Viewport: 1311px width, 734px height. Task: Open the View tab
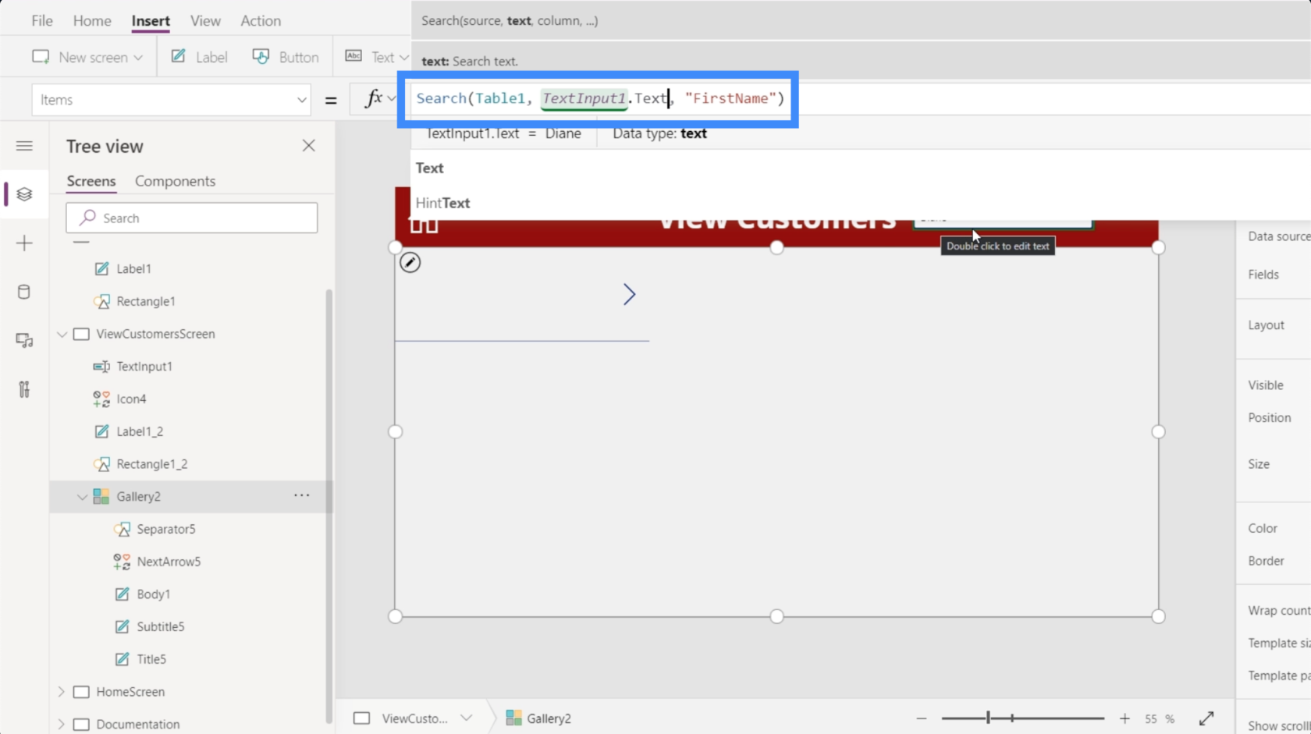pos(205,21)
